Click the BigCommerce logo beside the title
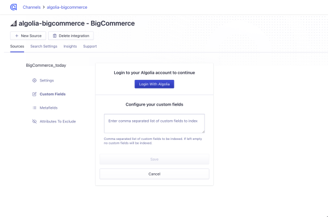 click(x=14, y=23)
